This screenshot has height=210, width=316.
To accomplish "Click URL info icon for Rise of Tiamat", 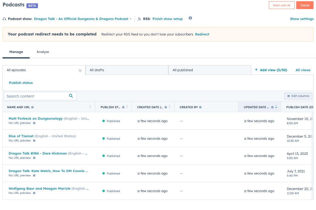I will [34, 141].
